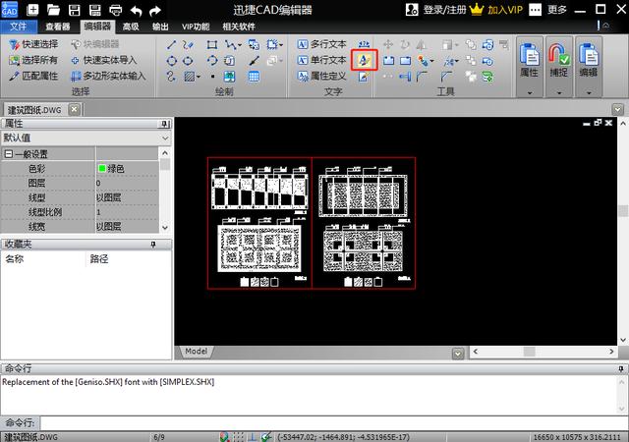This screenshot has width=629, height=442.
Task: Insert an image with the picture icon
Action: (x=229, y=77)
